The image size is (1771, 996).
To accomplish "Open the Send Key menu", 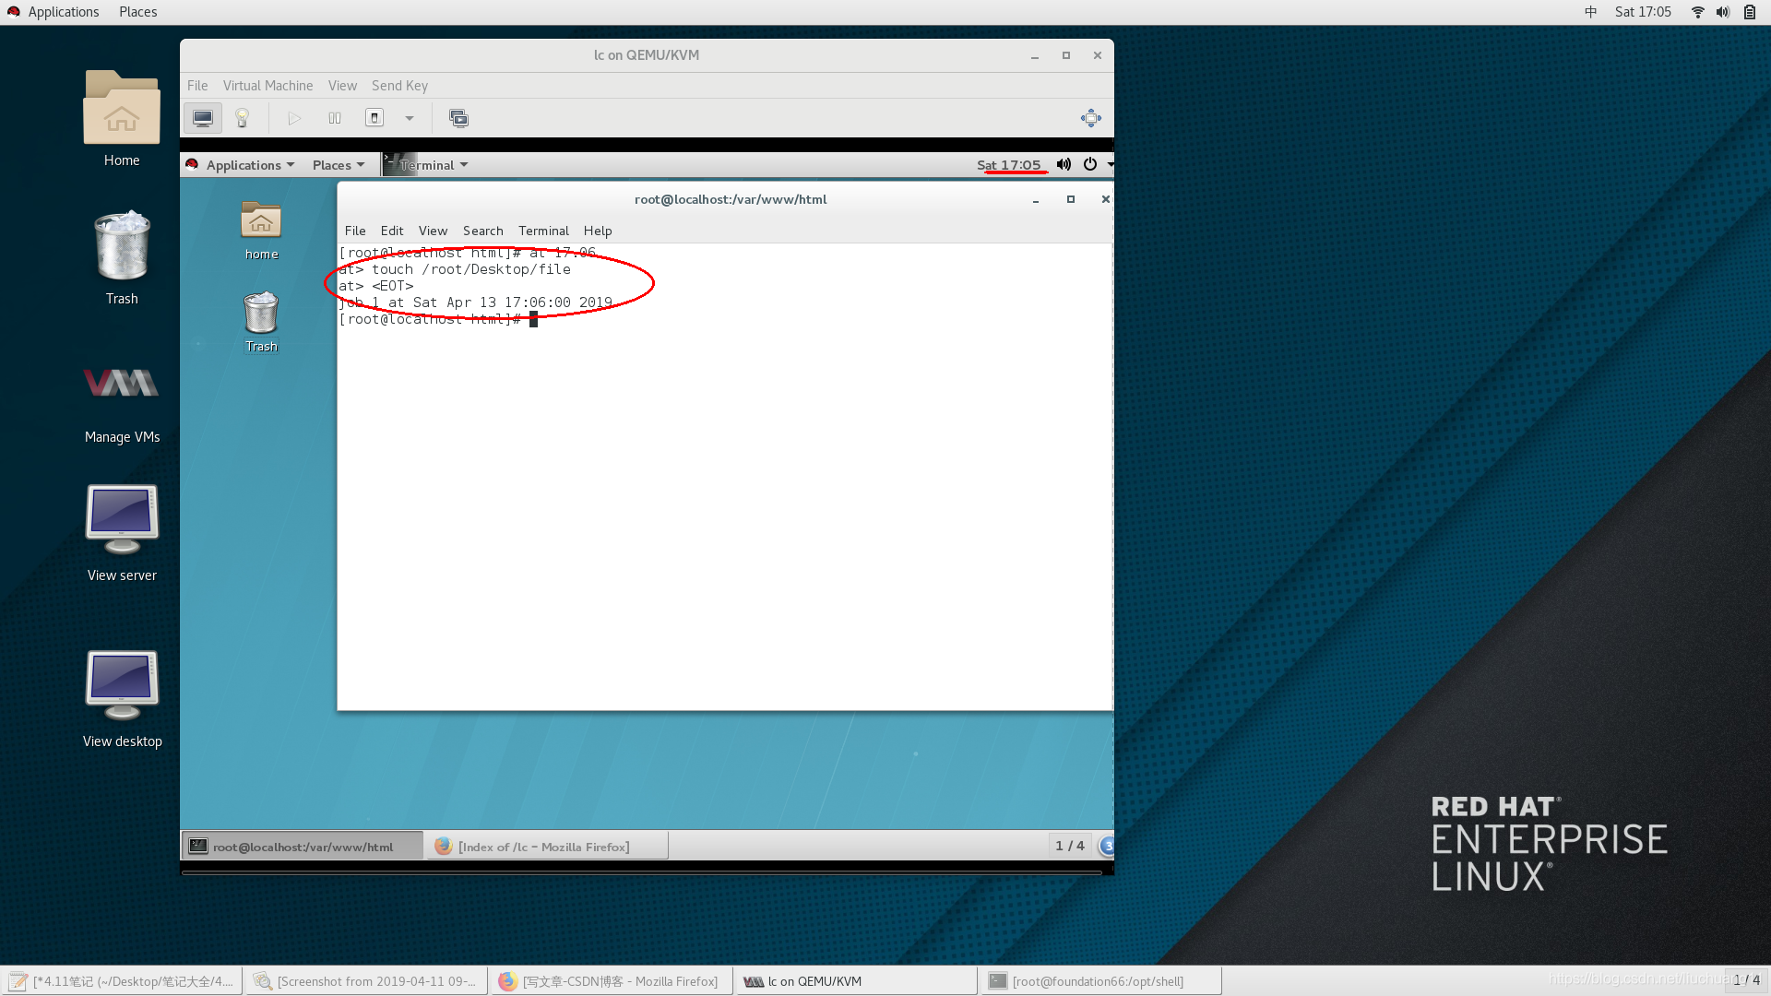I will coord(399,86).
